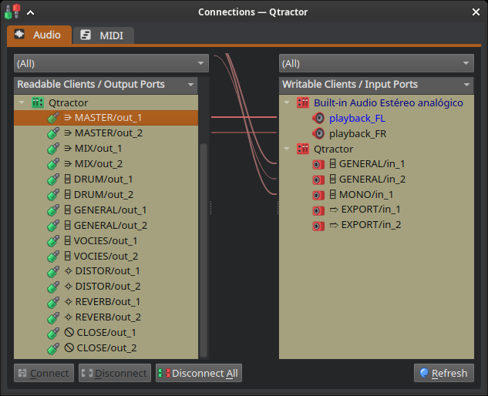Click the Built-in Audio client icon
This screenshot has height=396, width=488.
pos(303,102)
